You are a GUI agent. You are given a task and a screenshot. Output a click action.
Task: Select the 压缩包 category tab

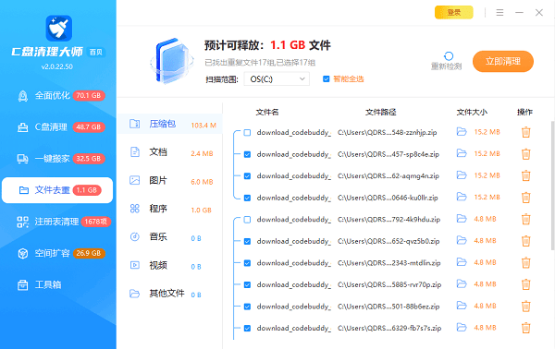[x=170, y=124]
